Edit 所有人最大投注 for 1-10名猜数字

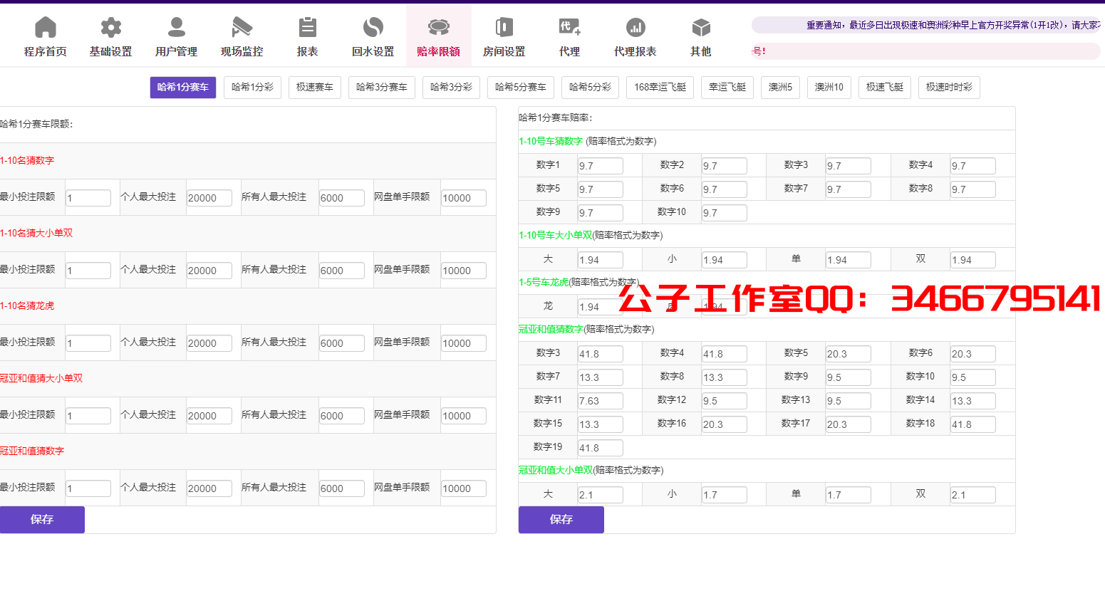tap(342, 198)
